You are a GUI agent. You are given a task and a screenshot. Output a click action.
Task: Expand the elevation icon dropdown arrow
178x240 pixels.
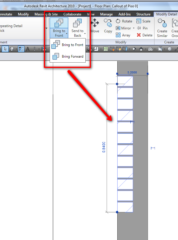pos(145,49)
